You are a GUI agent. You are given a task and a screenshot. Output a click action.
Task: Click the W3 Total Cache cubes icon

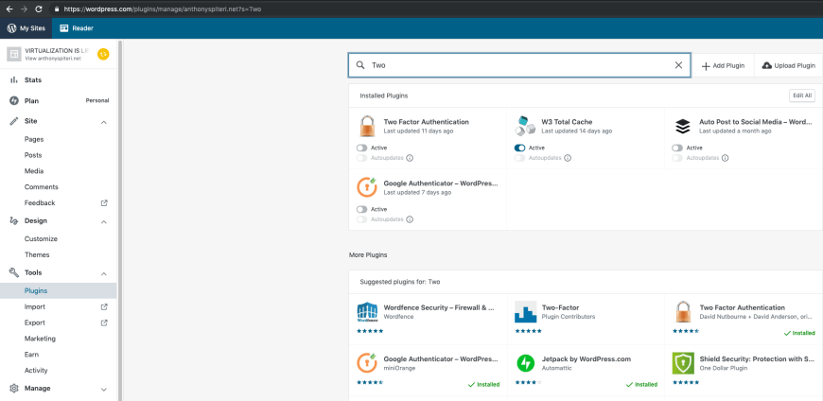click(x=525, y=127)
